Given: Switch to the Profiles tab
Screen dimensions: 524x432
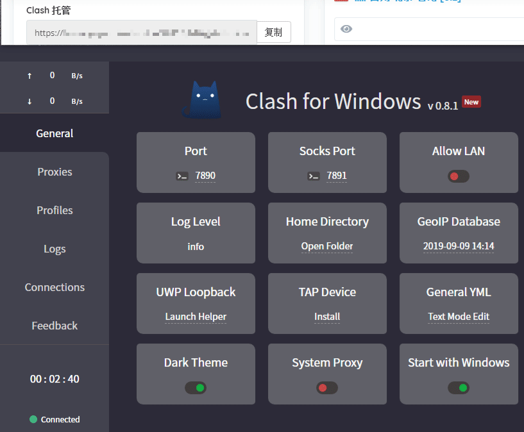Looking at the screenshot, I should coord(55,210).
